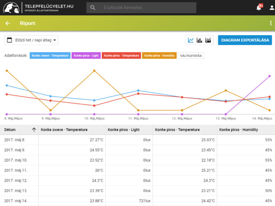Switch to line chart view
Viewport: 275px width, 206px height.
(190, 40)
